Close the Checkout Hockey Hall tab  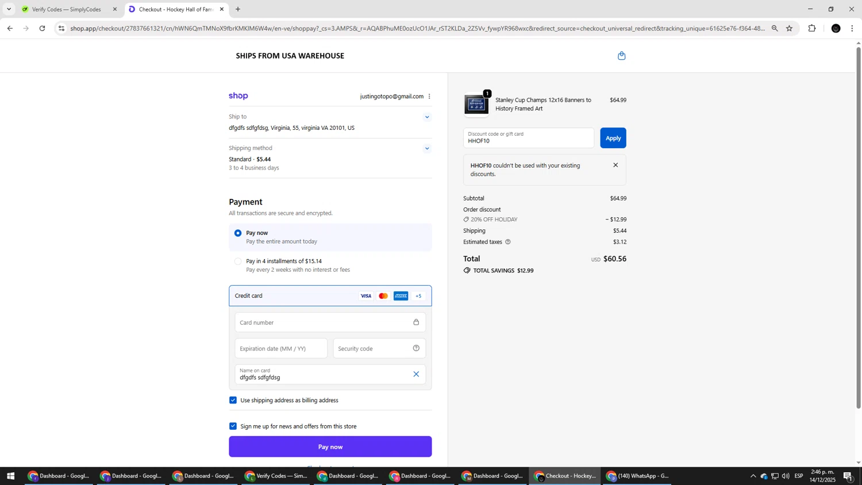coord(222,9)
